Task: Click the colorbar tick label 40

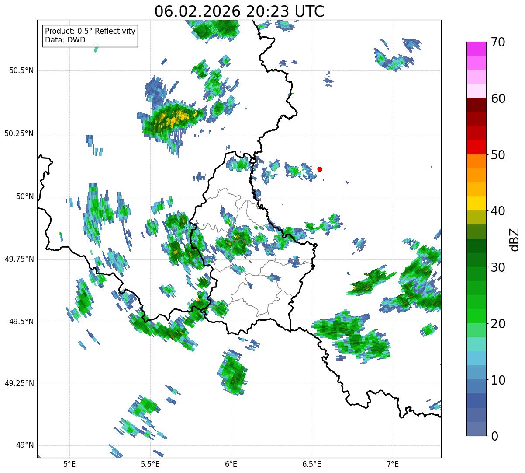Action: pyautogui.click(x=498, y=211)
